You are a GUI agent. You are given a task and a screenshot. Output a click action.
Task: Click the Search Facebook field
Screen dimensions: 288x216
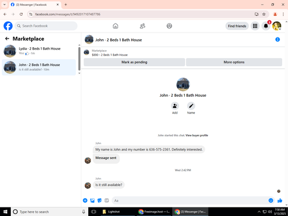[46, 26]
